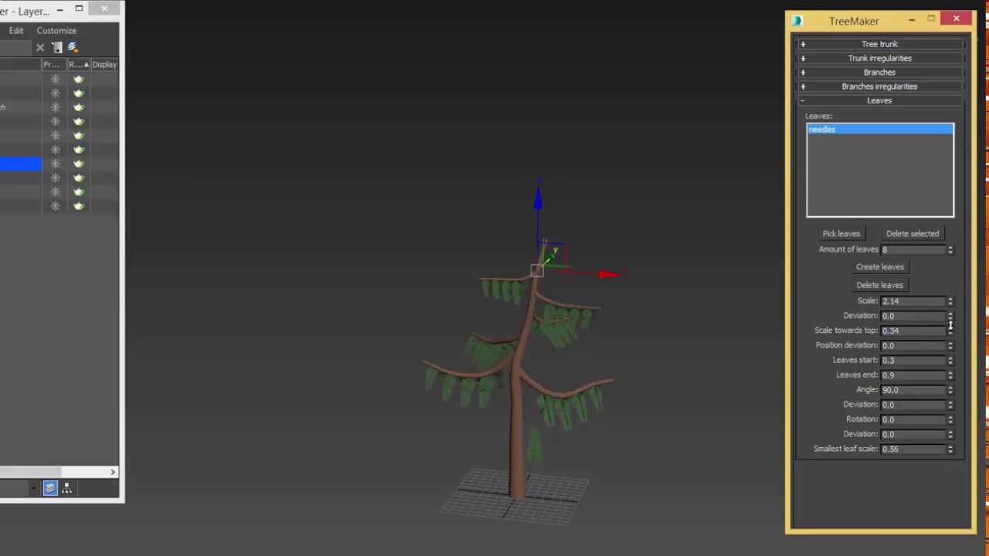989x556 pixels.
Task: Toggle the frozen snowflake in the top layer row
Action: (55, 79)
